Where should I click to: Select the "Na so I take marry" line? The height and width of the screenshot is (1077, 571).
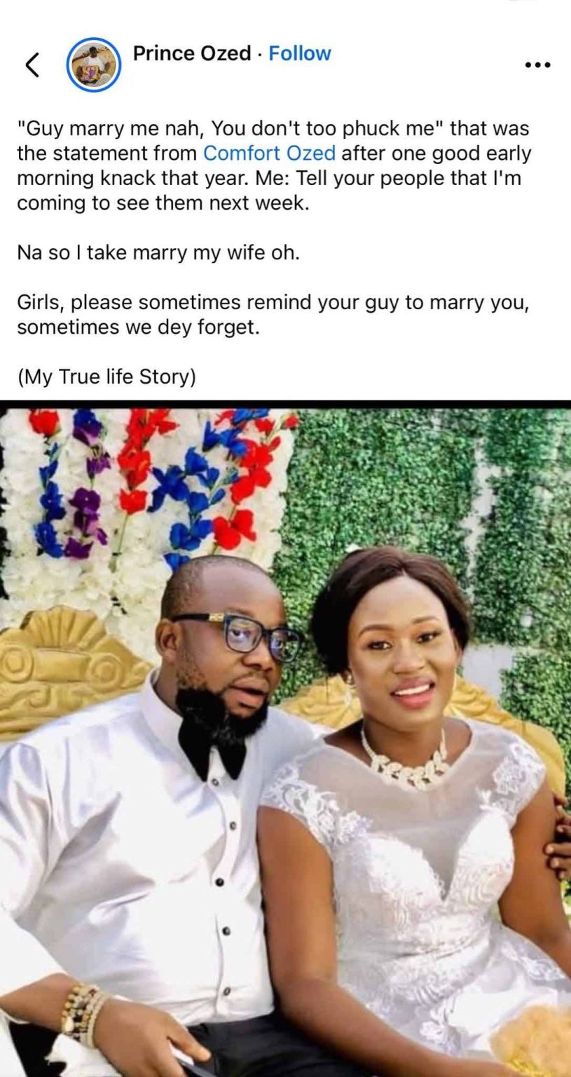point(158,253)
